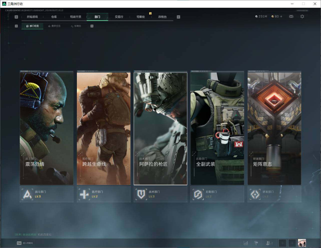Open the 矩阵意志 mission card
Screen dimensions: 321x248
coord(274,128)
